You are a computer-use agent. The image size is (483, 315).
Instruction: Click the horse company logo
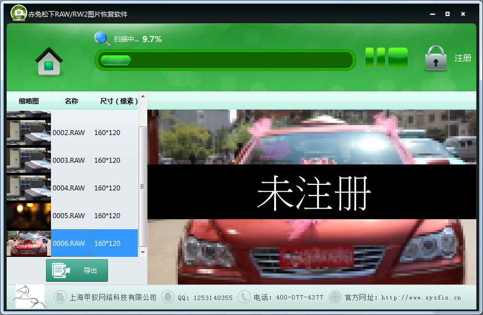(29, 297)
